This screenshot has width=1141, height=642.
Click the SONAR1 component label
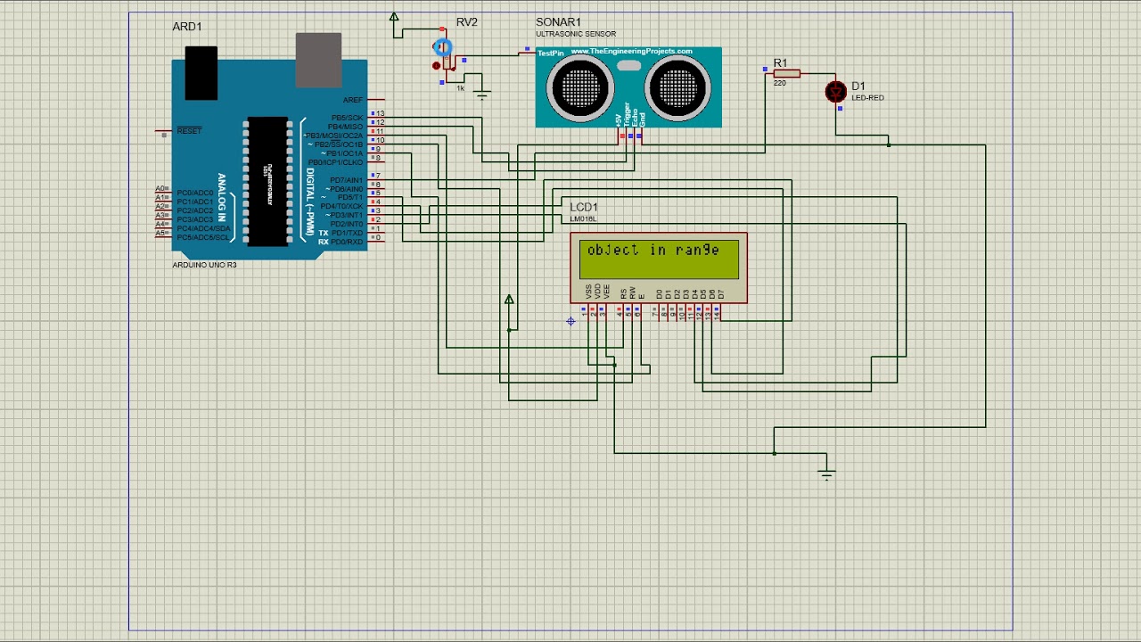coord(559,22)
